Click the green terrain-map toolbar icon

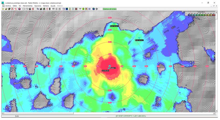click(x=44, y=9)
